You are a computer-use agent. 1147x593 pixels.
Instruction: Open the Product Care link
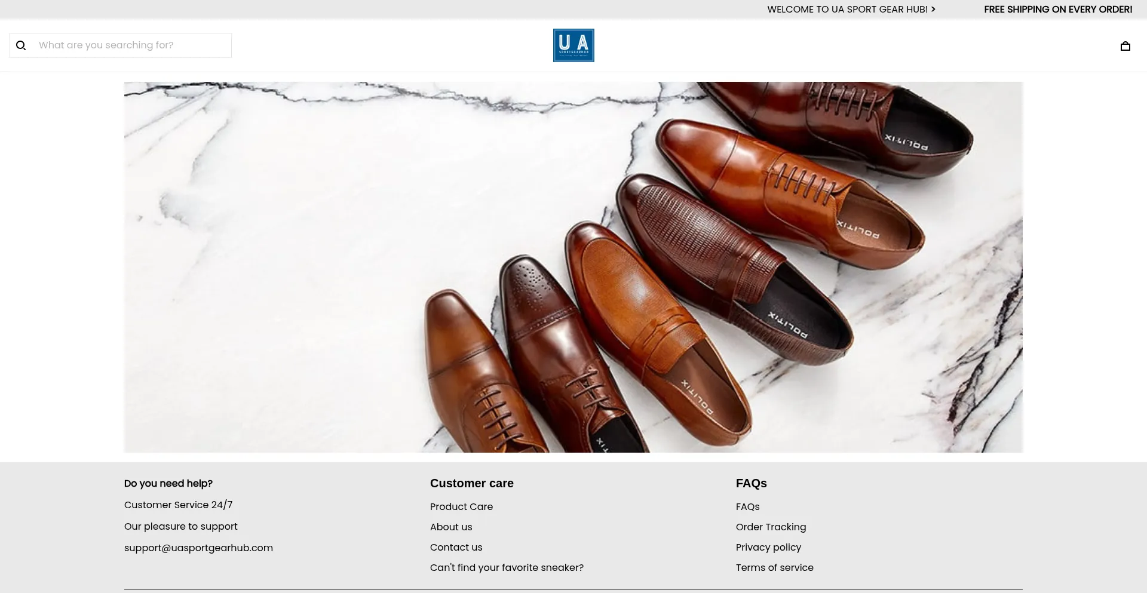pos(461,506)
